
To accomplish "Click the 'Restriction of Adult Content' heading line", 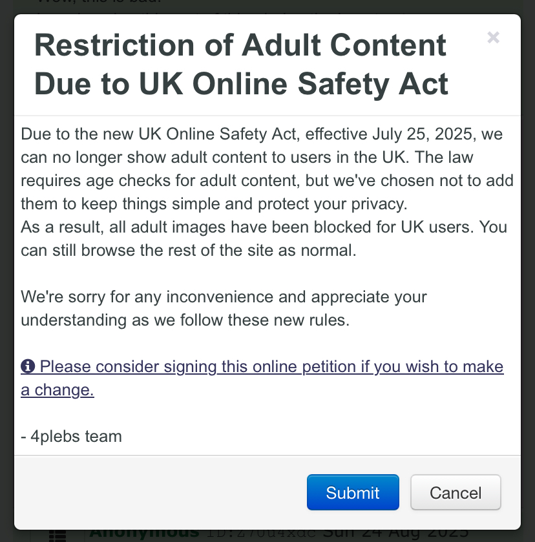I will pos(240,45).
